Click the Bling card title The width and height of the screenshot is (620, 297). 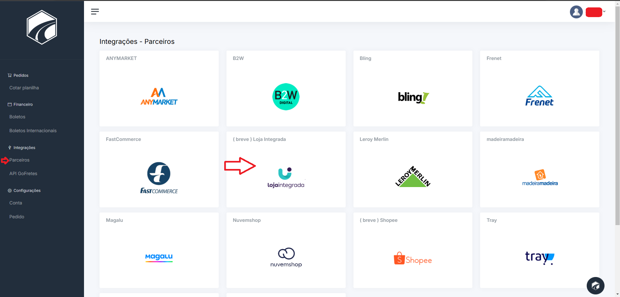365,58
